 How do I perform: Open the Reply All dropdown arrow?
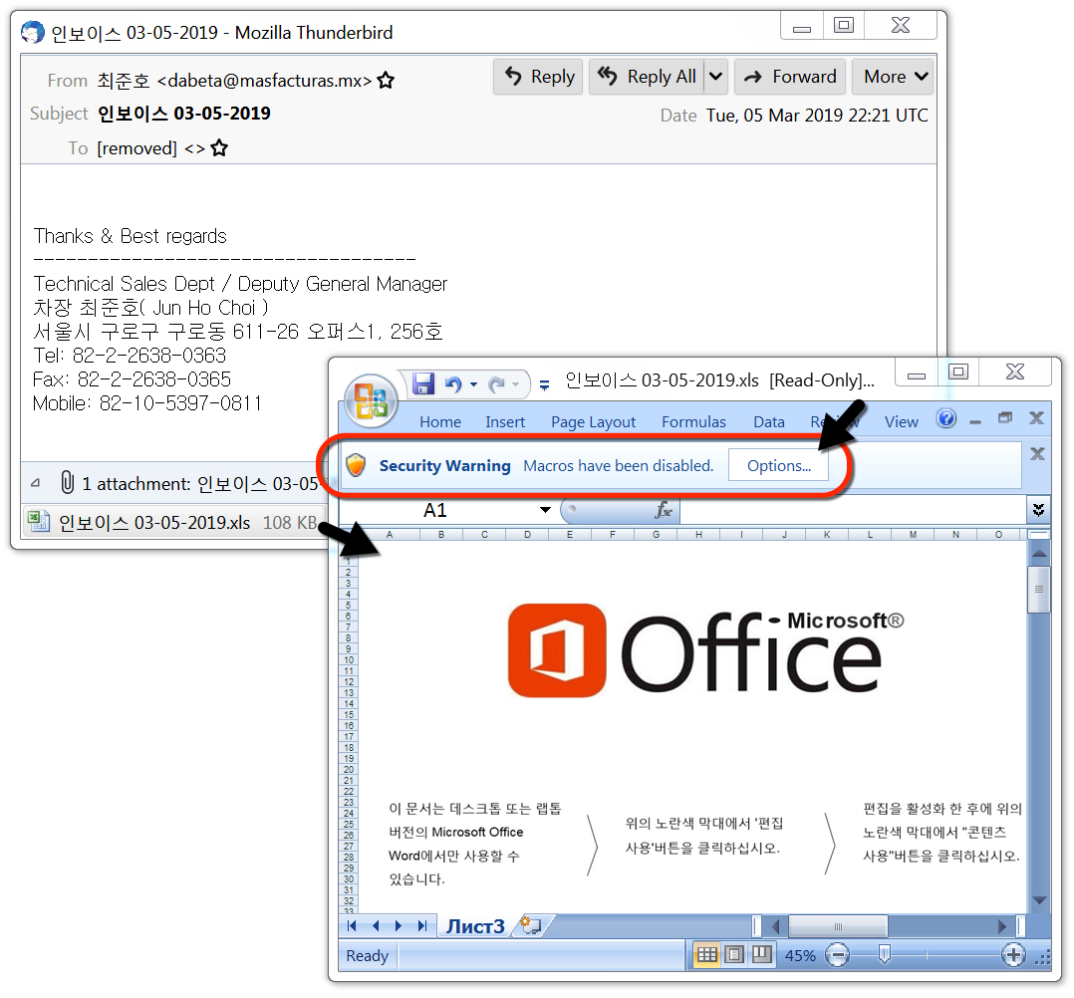pos(715,76)
